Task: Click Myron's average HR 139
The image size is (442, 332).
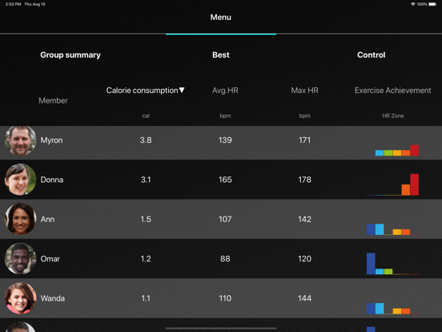Action: pyautogui.click(x=225, y=140)
